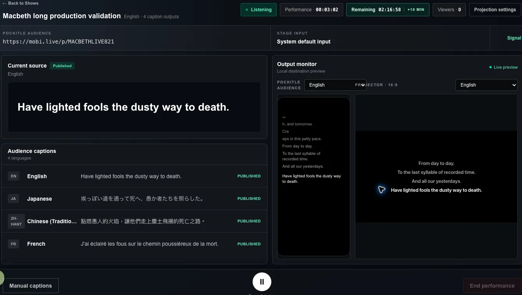Open Manual captions
This screenshot has width=522, height=295.
click(31, 286)
